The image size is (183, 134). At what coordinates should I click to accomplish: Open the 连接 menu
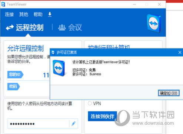pyautogui.click(x=9, y=14)
